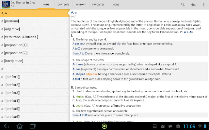Open 'a [verb trans. & intrans.]' entry
Screen dimensions: 209x130
[35, 37]
